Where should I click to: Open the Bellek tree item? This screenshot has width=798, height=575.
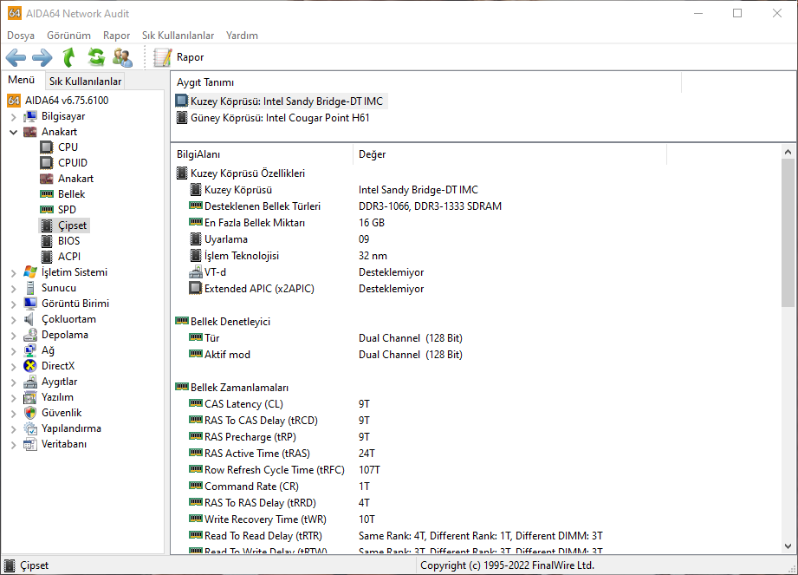pyautogui.click(x=71, y=194)
